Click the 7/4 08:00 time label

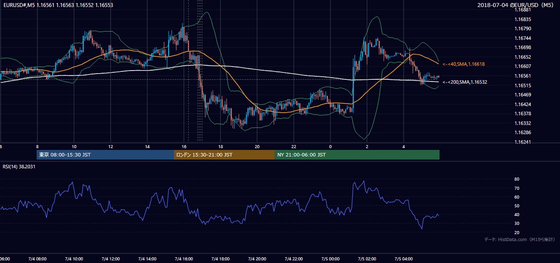pos(37,259)
